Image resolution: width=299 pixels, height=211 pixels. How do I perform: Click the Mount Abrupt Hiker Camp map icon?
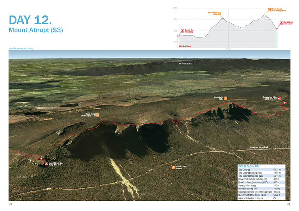coord(47,164)
